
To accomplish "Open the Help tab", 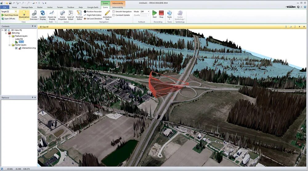I will (x=80, y=7).
